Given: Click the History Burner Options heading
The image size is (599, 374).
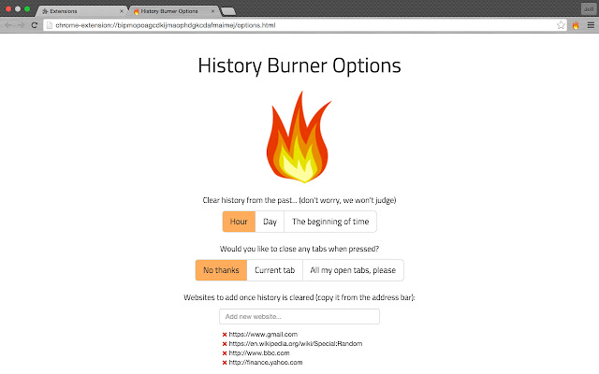Looking at the screenshot, I should pos(299,65).
